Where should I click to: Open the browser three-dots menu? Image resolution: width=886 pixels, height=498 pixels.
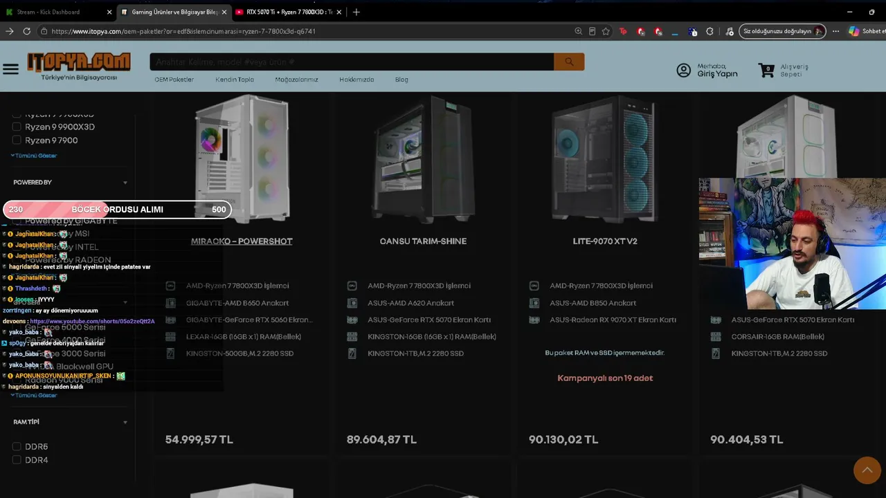835,31
